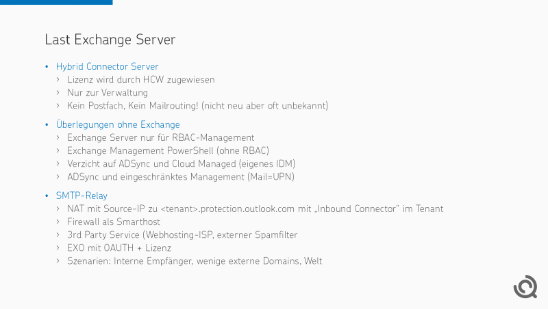Click "Exchange Server nur für RBAC-Management" text

160,137
